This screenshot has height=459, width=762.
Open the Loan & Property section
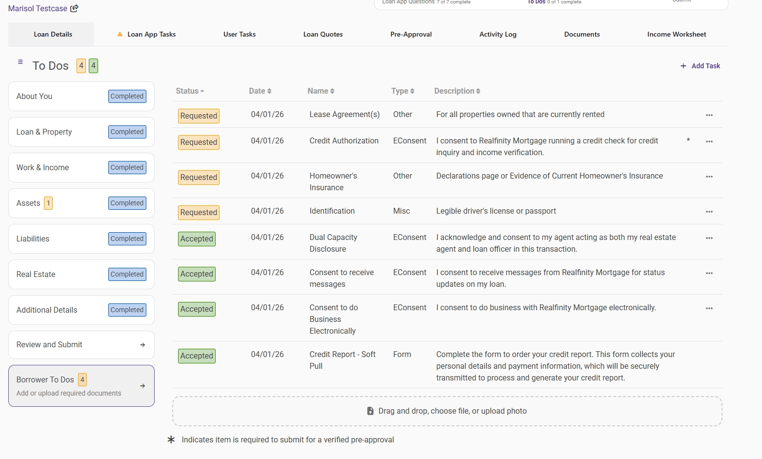[81, 132]
